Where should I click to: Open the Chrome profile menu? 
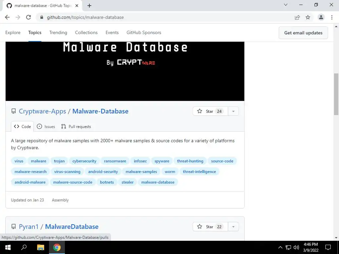pyautogui.click(x=321, y=17)
